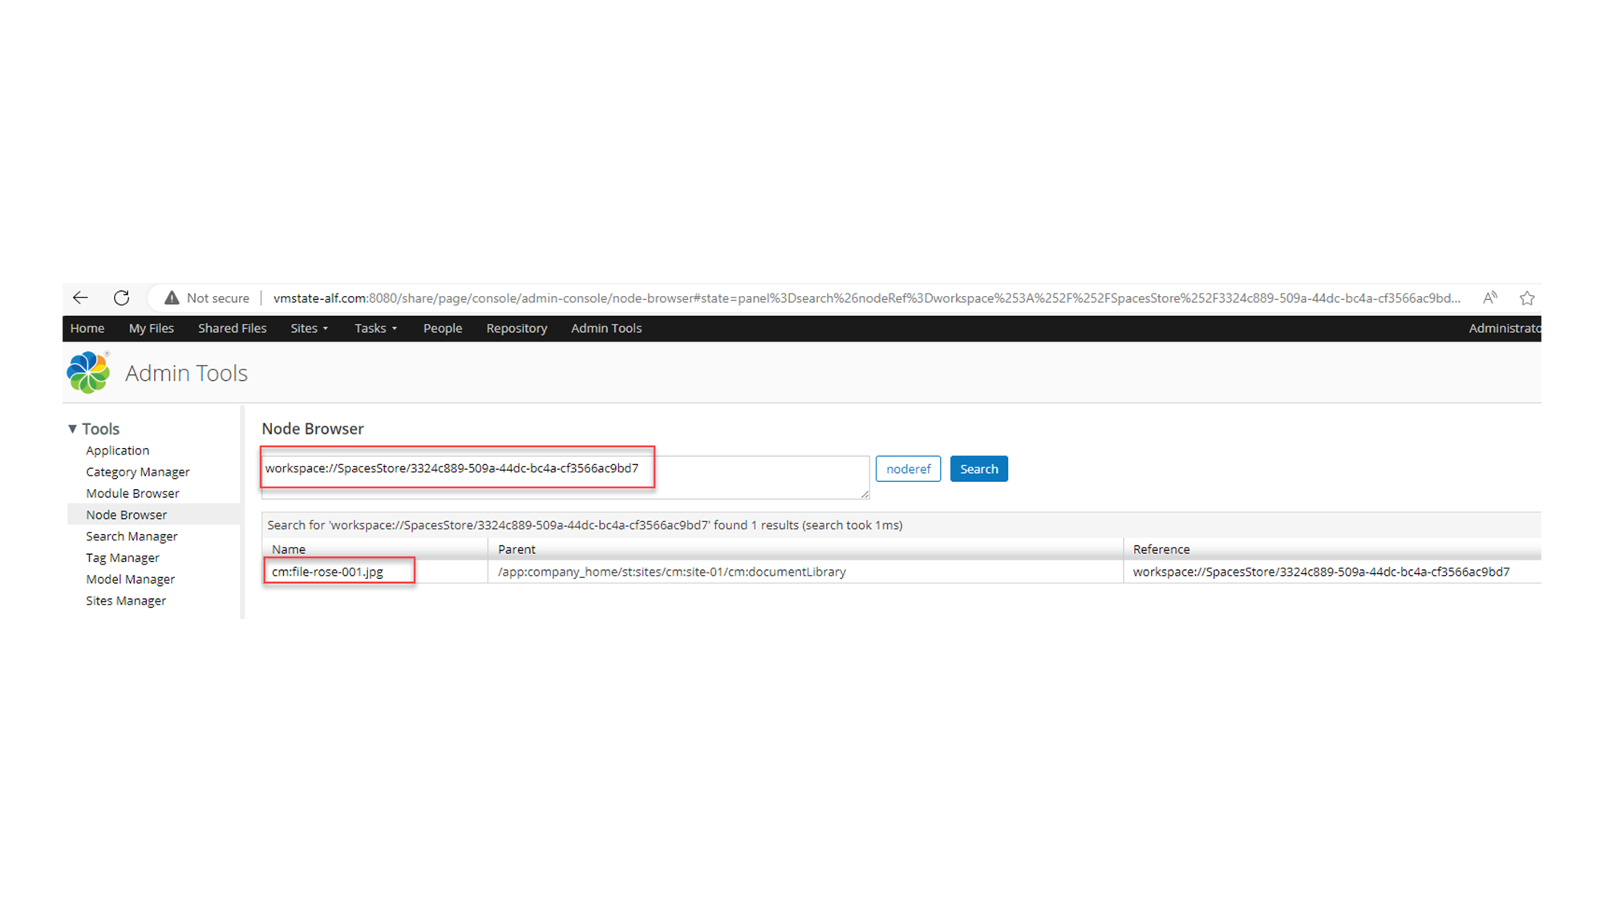Select Category Manager in the sidebar
Image resolution: width=1604 pixels, height=902 pixels.
tap(137, 471)
